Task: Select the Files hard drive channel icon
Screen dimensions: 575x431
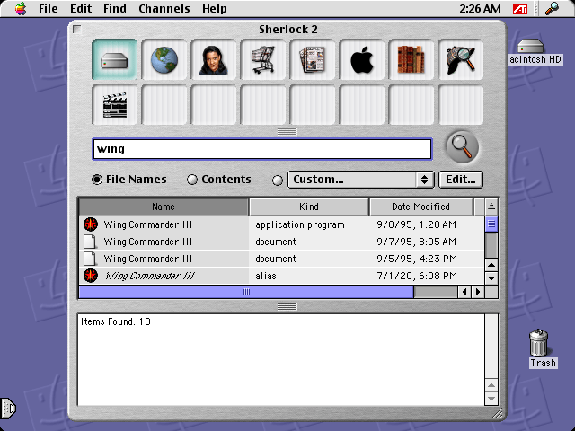Action: click(114, 60)
